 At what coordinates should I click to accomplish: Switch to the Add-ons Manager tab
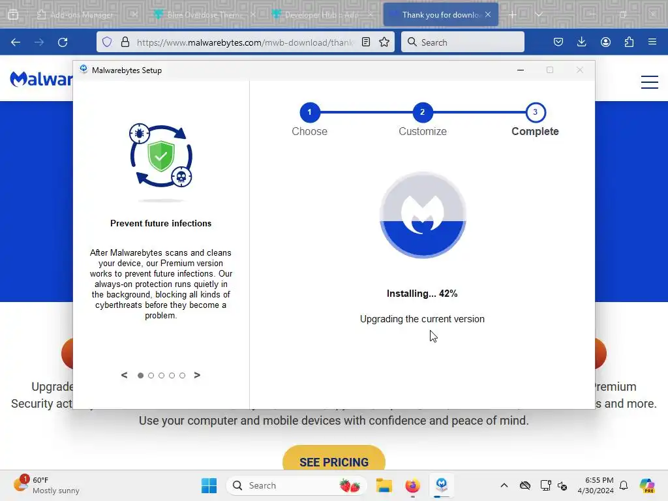(x=81, y=14)
